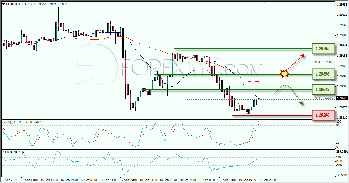Click the 1.28700 price axis label

pyautogui.click(x=342, y=86)
